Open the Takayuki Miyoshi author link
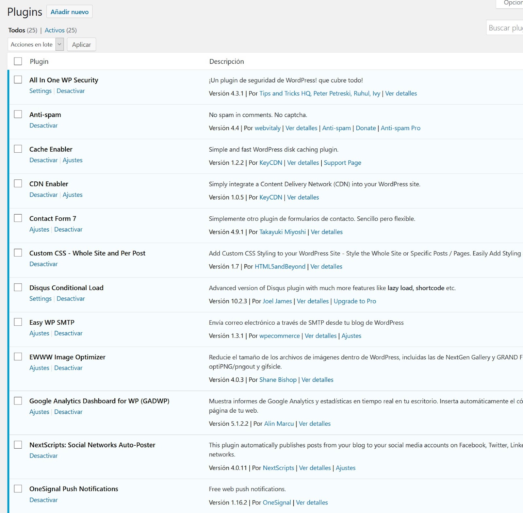The image size is (523, 513). click(283, 232)
